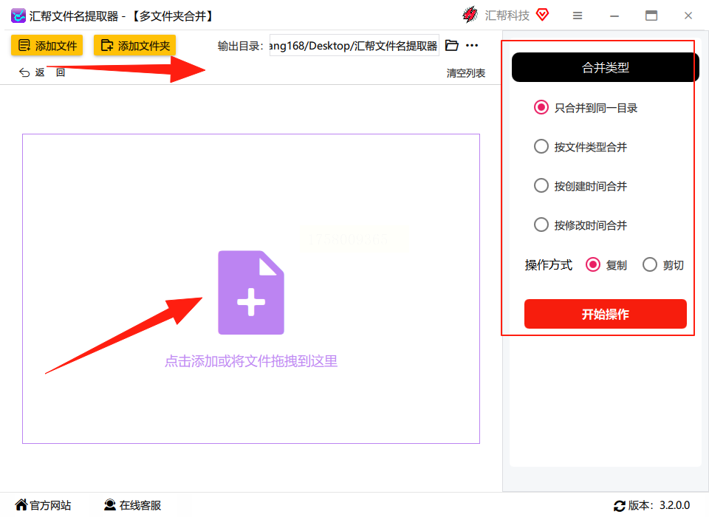Click the 添加文件 button
This screenshot has width=709, height=517.
click(x=47, y=45)
